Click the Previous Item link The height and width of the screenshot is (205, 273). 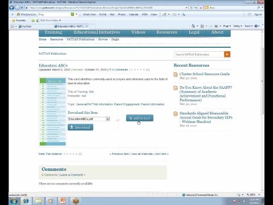click(x=119, y=154)
